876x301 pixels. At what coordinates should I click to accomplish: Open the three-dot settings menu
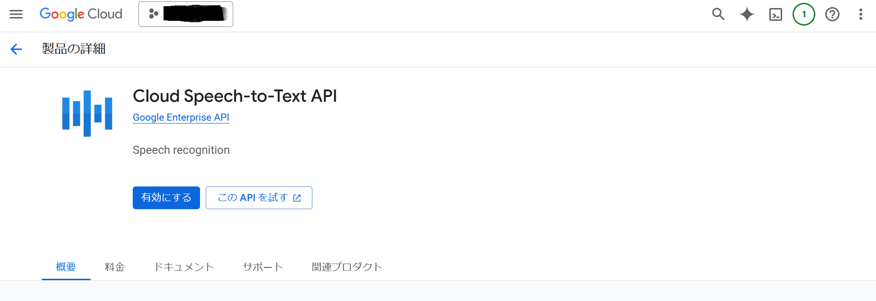tap(860, 14)
